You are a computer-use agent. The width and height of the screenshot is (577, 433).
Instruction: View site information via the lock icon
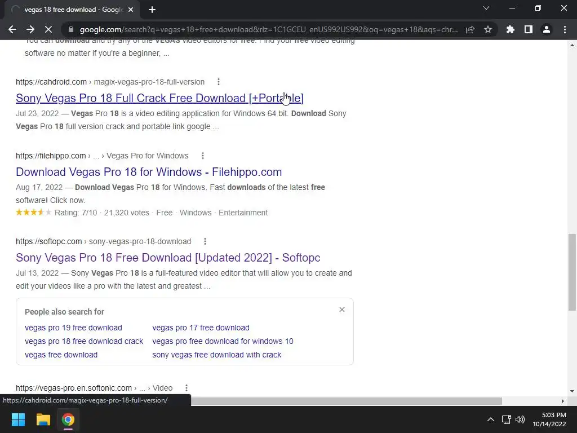click(71, 29)
